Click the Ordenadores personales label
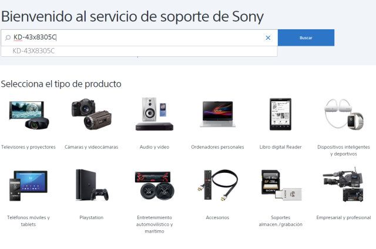Image resolution: width=376 pixels, height=249 pixels. coord(217,147)
